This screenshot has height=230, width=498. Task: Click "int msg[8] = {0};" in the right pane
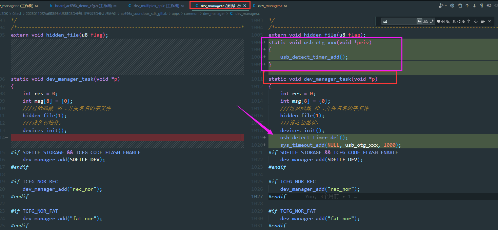click(305, 101)
